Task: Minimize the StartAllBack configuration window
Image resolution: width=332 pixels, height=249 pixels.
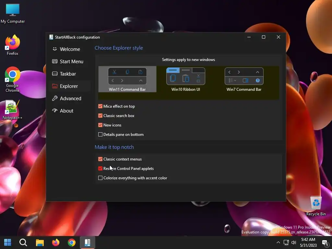Action: pyautogui.click(x=249, y=37)
